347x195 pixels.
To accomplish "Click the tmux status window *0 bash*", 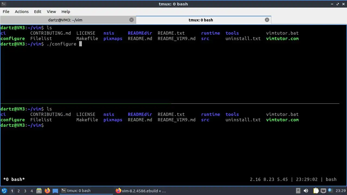I will [14, 179].
